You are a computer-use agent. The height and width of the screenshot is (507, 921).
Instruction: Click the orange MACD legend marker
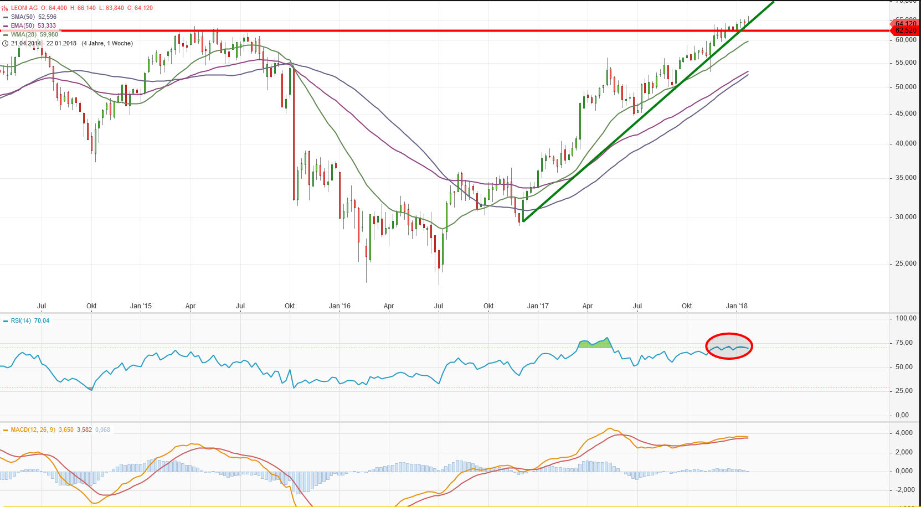point(6,430)
